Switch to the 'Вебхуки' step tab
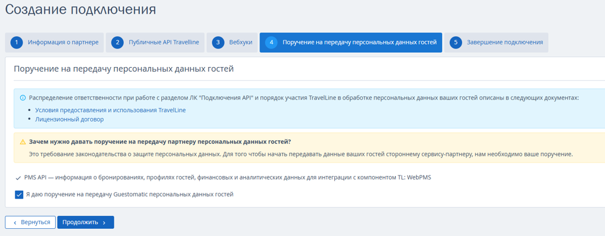Viewport: 605px width, 236px height. tap(232, 43)
